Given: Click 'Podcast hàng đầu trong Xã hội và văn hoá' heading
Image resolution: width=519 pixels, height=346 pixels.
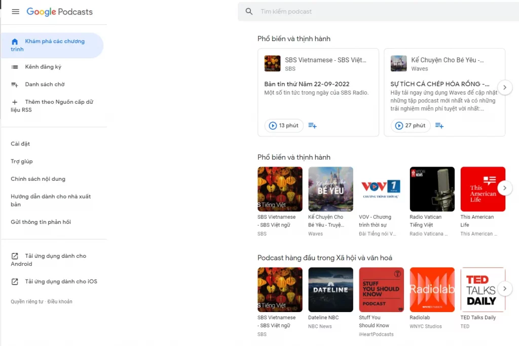Looking at the screenshot, I should pyautogui.click(x=325, y=258).
